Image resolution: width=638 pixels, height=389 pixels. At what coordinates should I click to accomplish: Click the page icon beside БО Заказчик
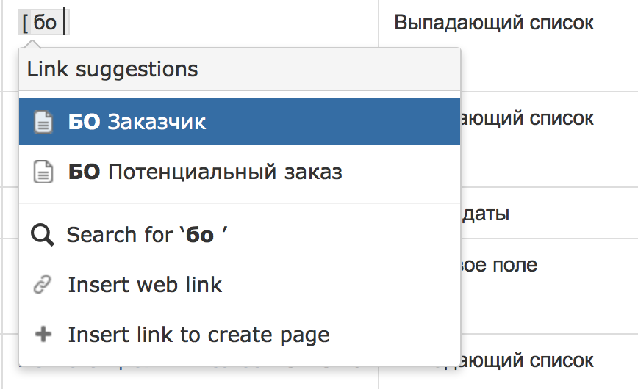pos(44,122)
